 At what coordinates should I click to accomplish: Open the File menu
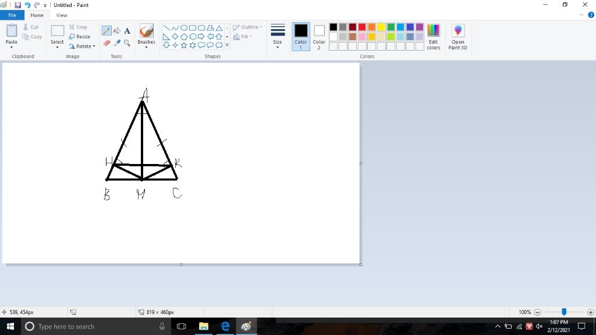(12, 15)
